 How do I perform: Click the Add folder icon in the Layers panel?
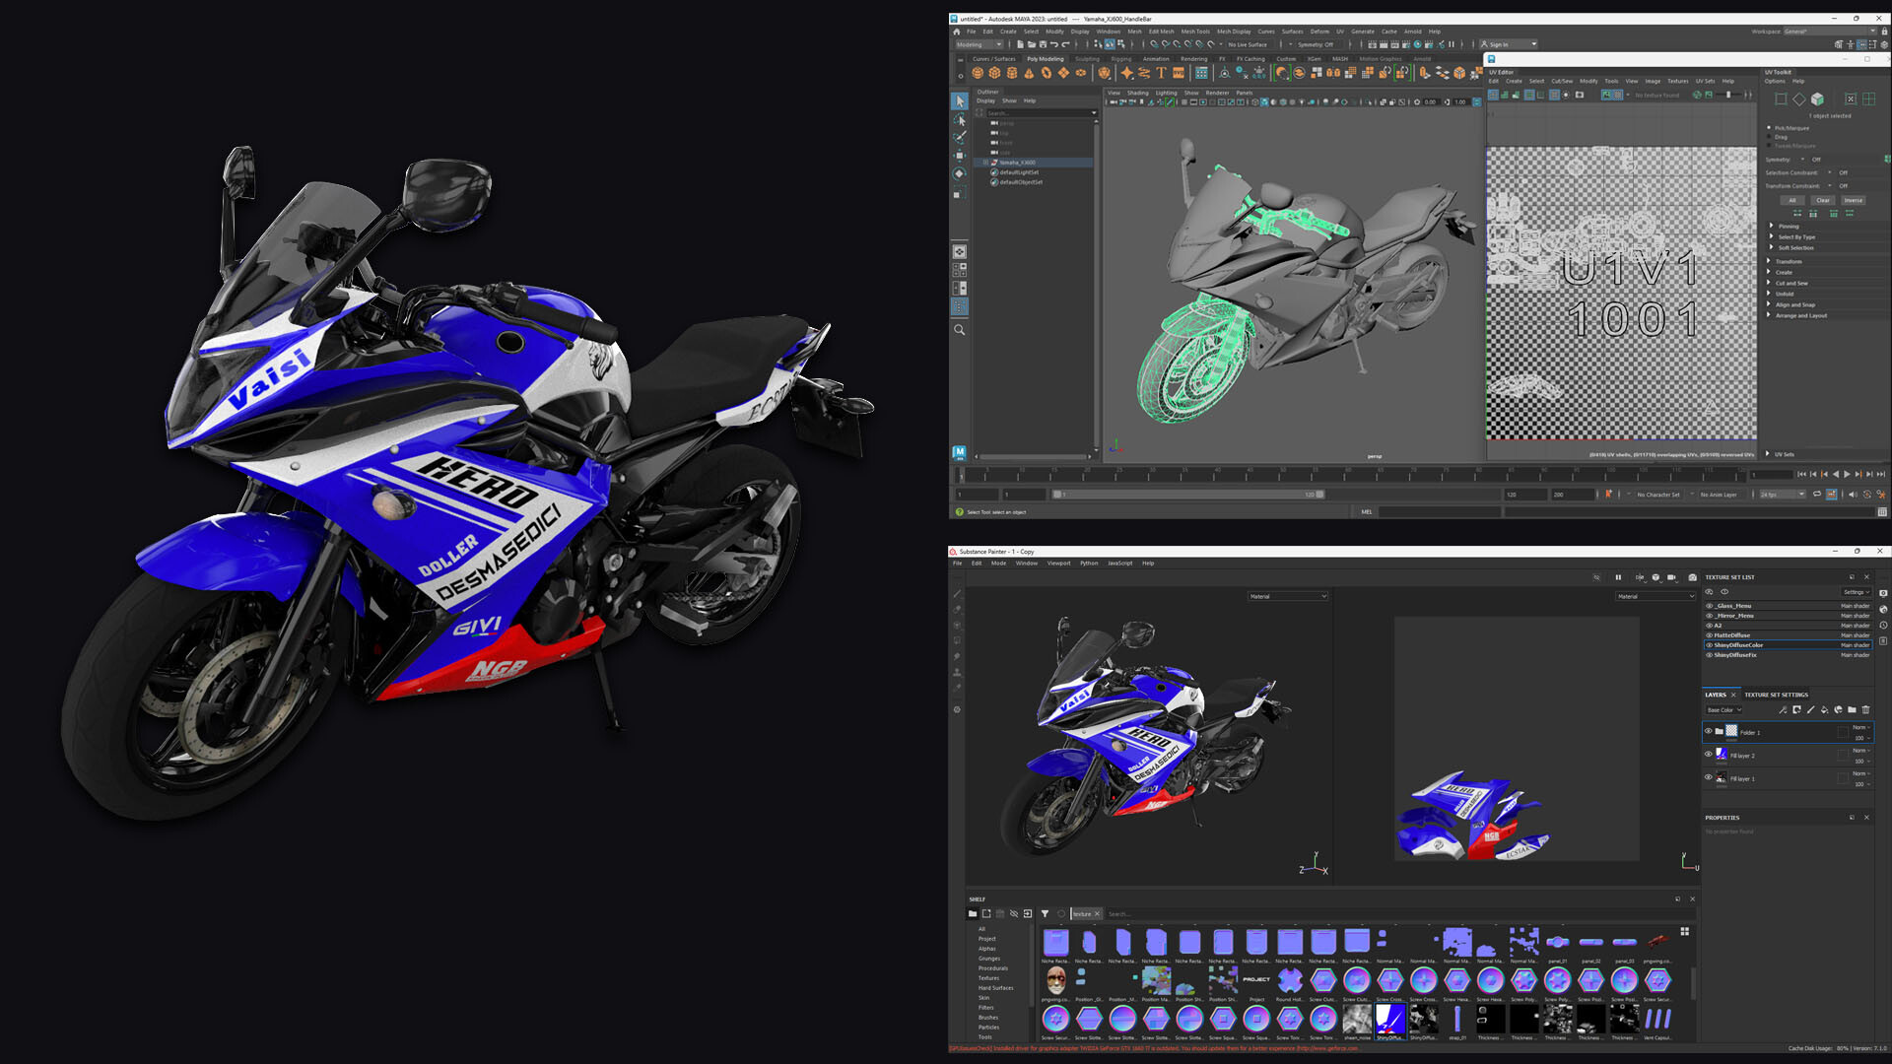1852,709
